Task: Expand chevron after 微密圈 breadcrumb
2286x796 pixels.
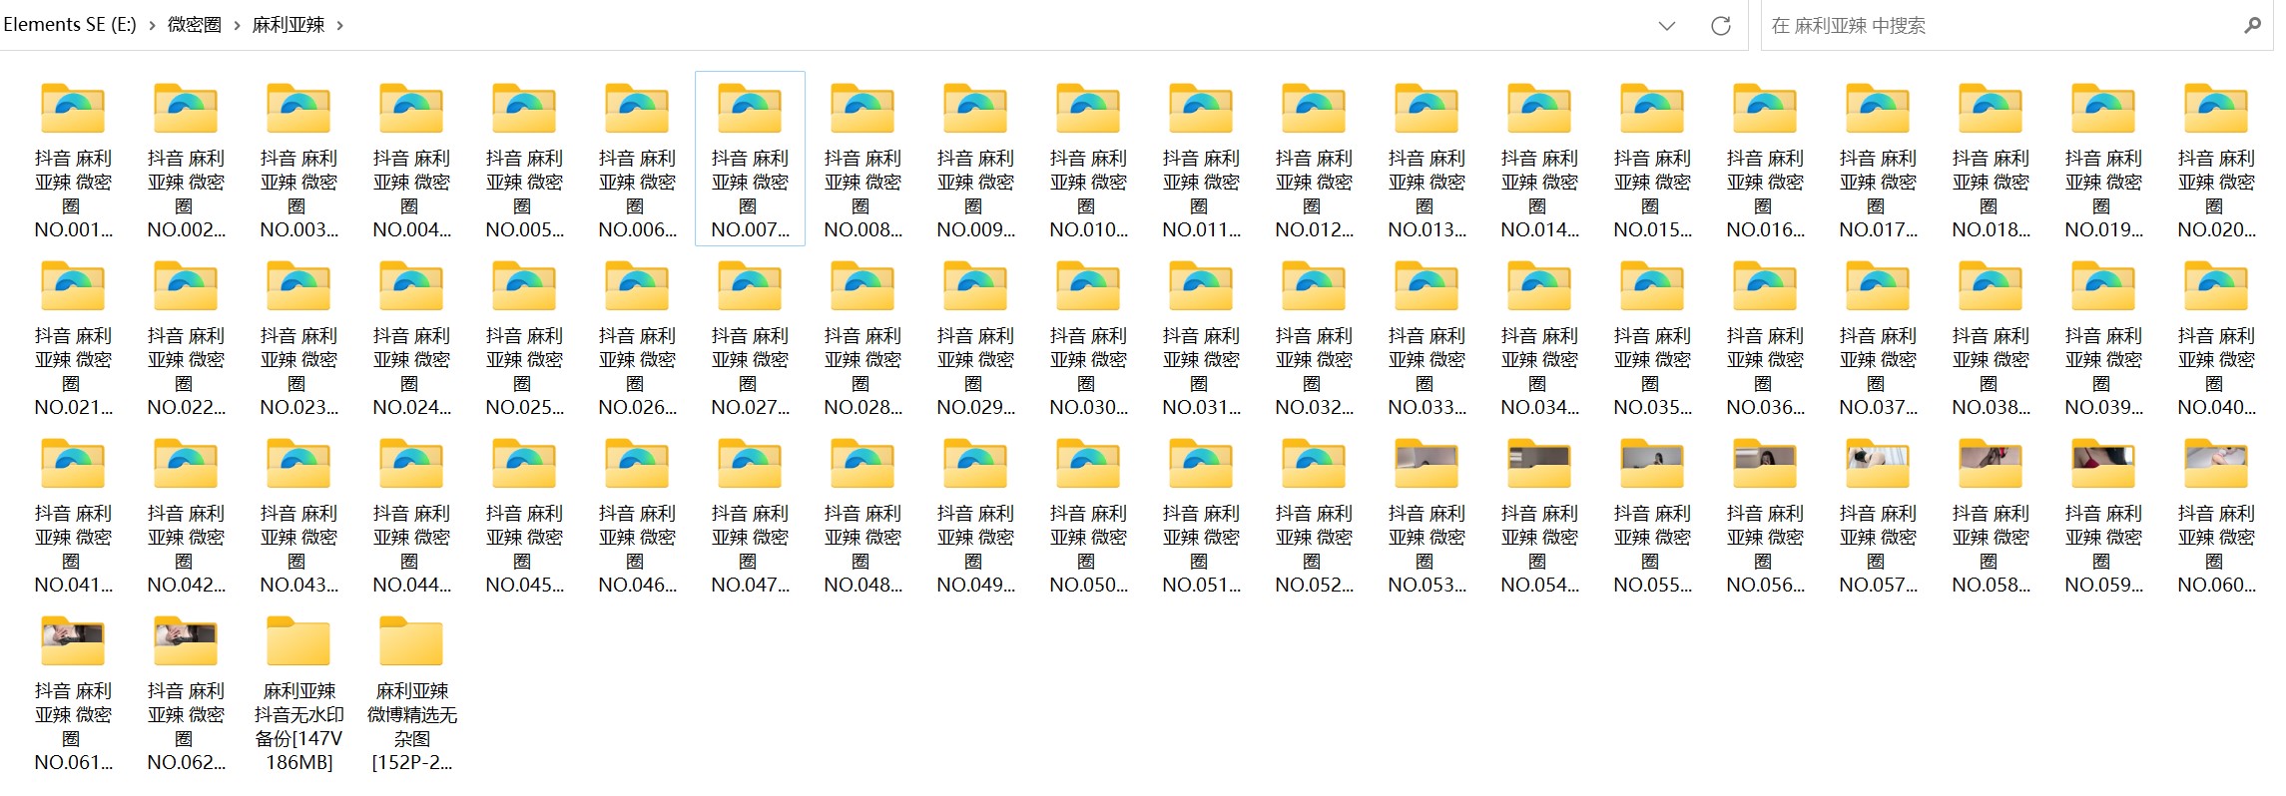Action: coord(237,26)
